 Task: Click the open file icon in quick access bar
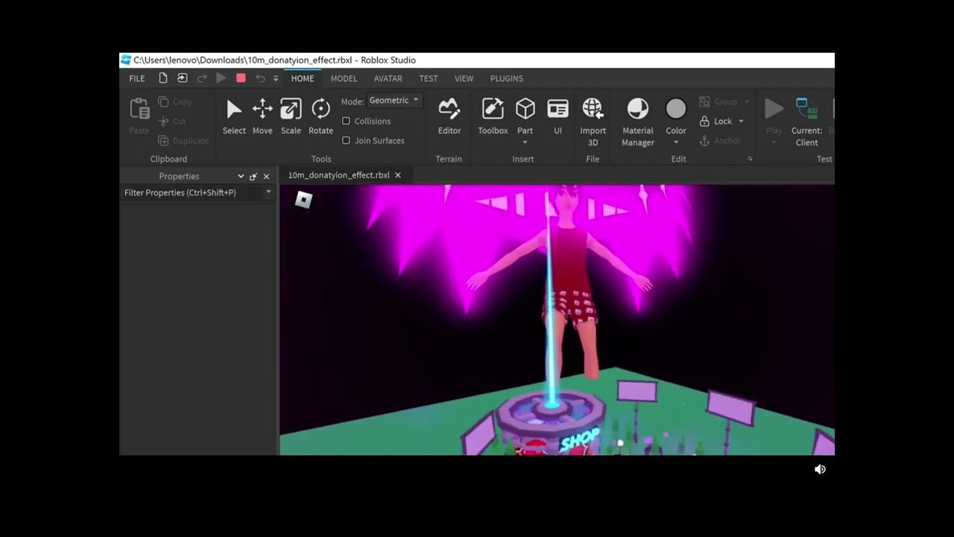(183, 78)
